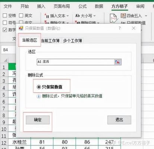
Task: Select the 只保留数值 radio button
Action: pos(39,87)
